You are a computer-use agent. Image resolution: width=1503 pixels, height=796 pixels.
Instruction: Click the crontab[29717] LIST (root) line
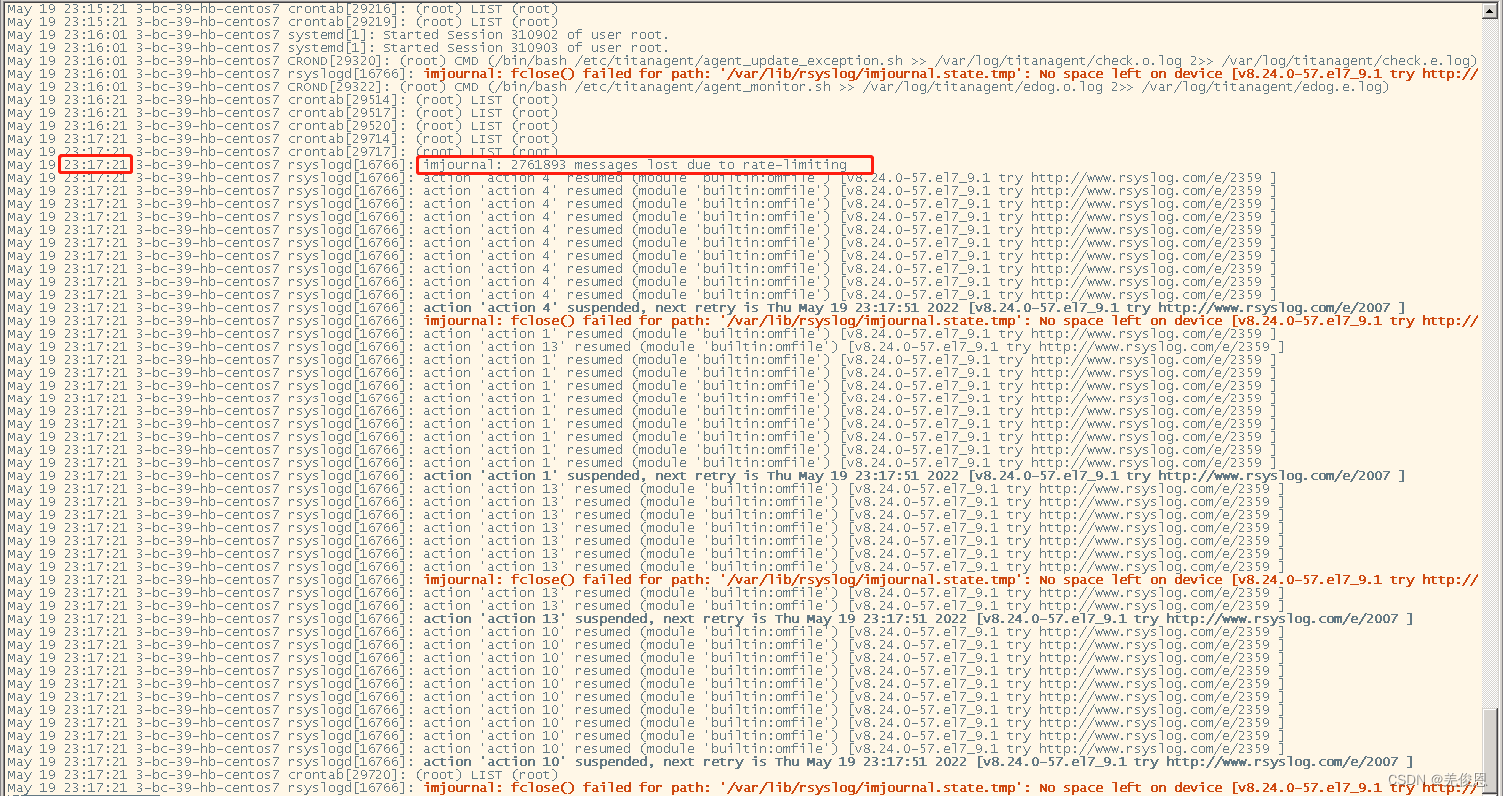283,151
